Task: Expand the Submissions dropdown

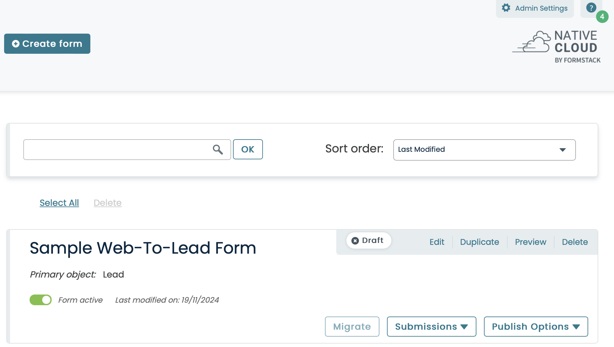Action: pyautogui.click(x=431, y=327)
